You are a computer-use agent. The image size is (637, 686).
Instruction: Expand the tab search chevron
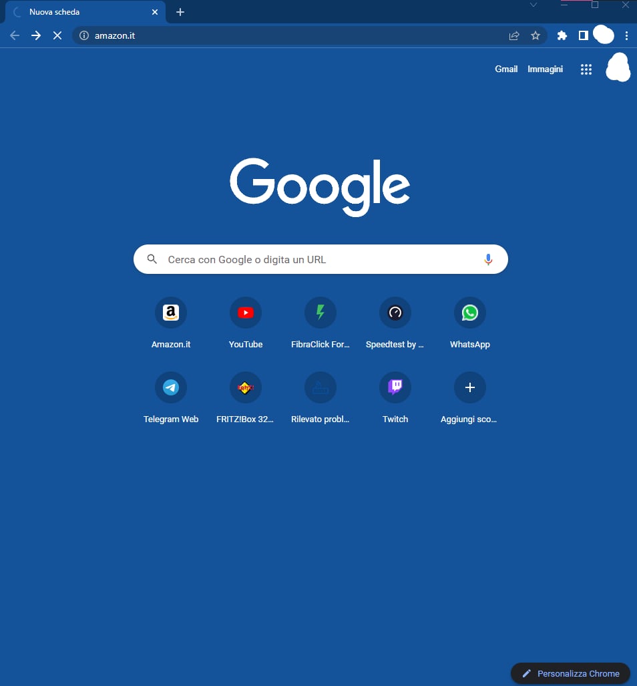click(x=534, y=5)
